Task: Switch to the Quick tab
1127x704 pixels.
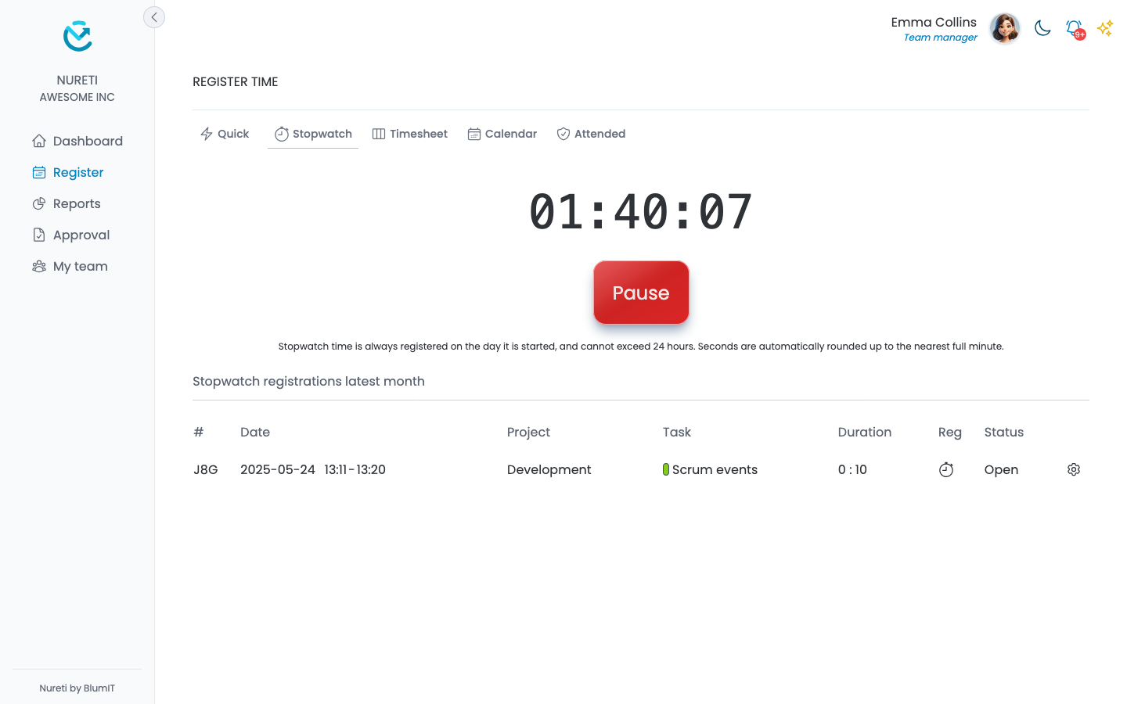Action: click(225, 134)
